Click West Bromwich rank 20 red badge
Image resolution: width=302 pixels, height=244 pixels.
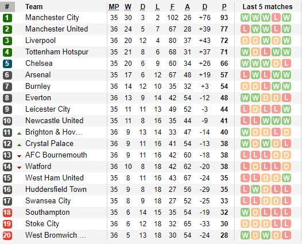coord(7,235)
